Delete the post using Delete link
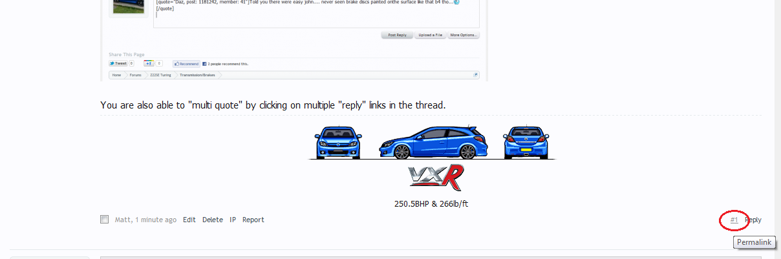The image size is (781, 259). coord(213,220)
